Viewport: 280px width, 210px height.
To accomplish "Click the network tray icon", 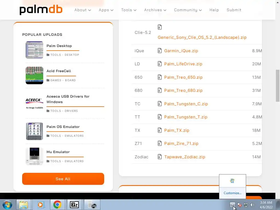I will tap(246, 205).
